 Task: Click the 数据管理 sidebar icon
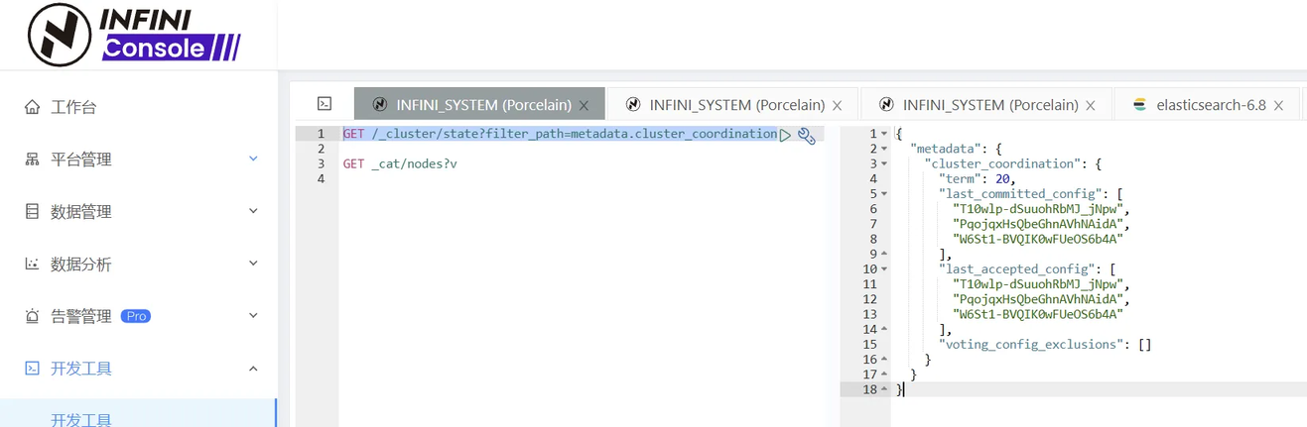[x=33, y=212]
